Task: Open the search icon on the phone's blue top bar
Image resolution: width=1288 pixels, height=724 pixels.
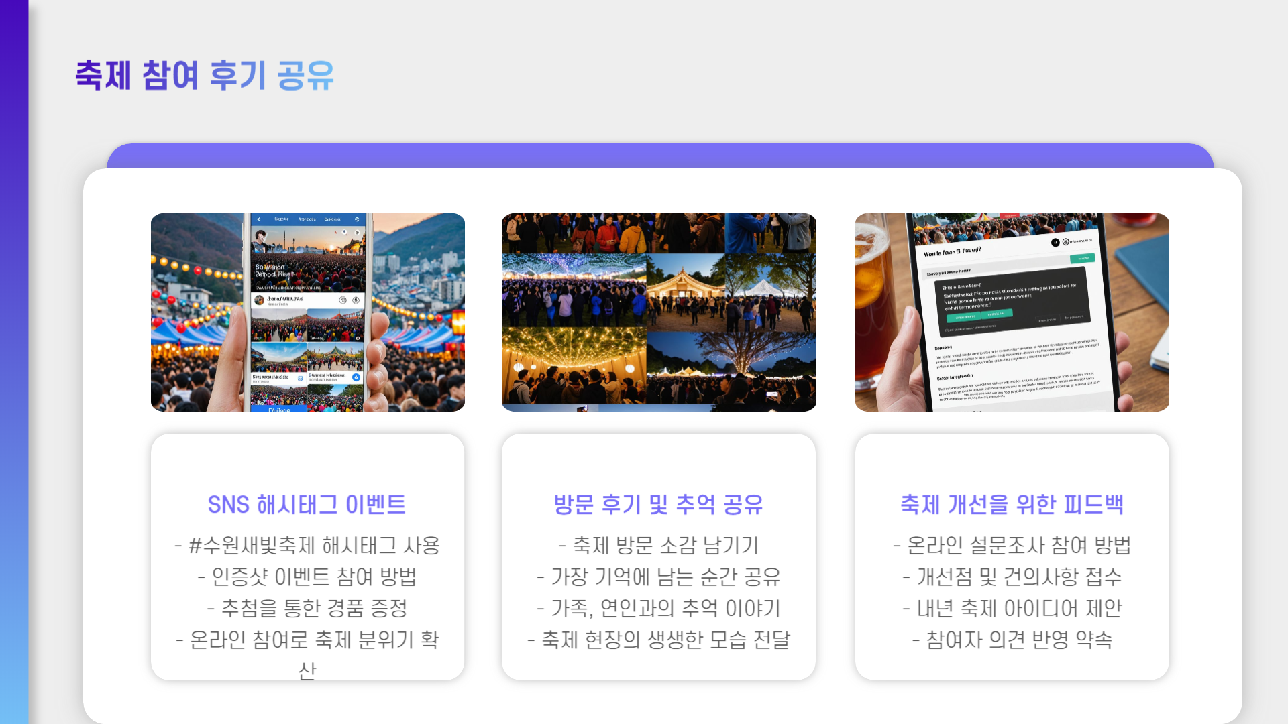Action: click(x=357, y=219)
